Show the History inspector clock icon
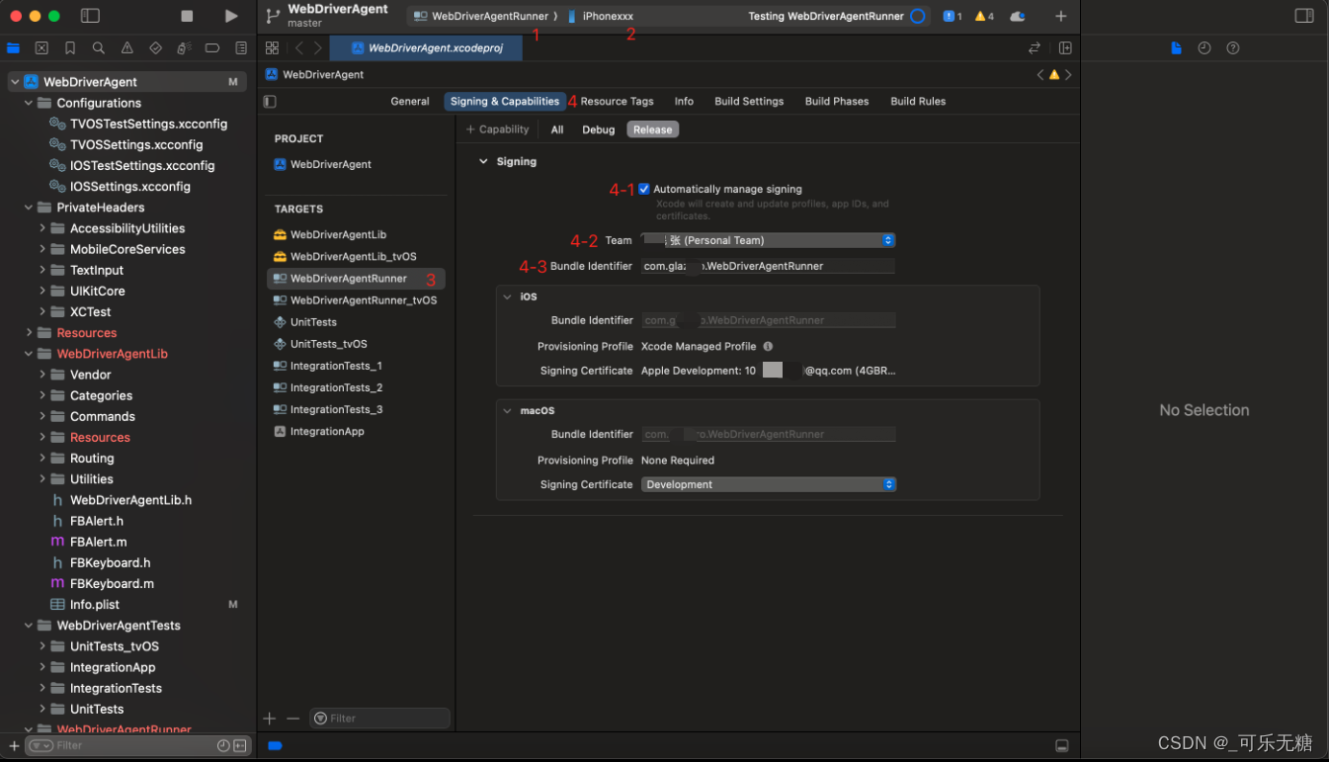Screen dimensions: 1329x762 (1204, 47)
